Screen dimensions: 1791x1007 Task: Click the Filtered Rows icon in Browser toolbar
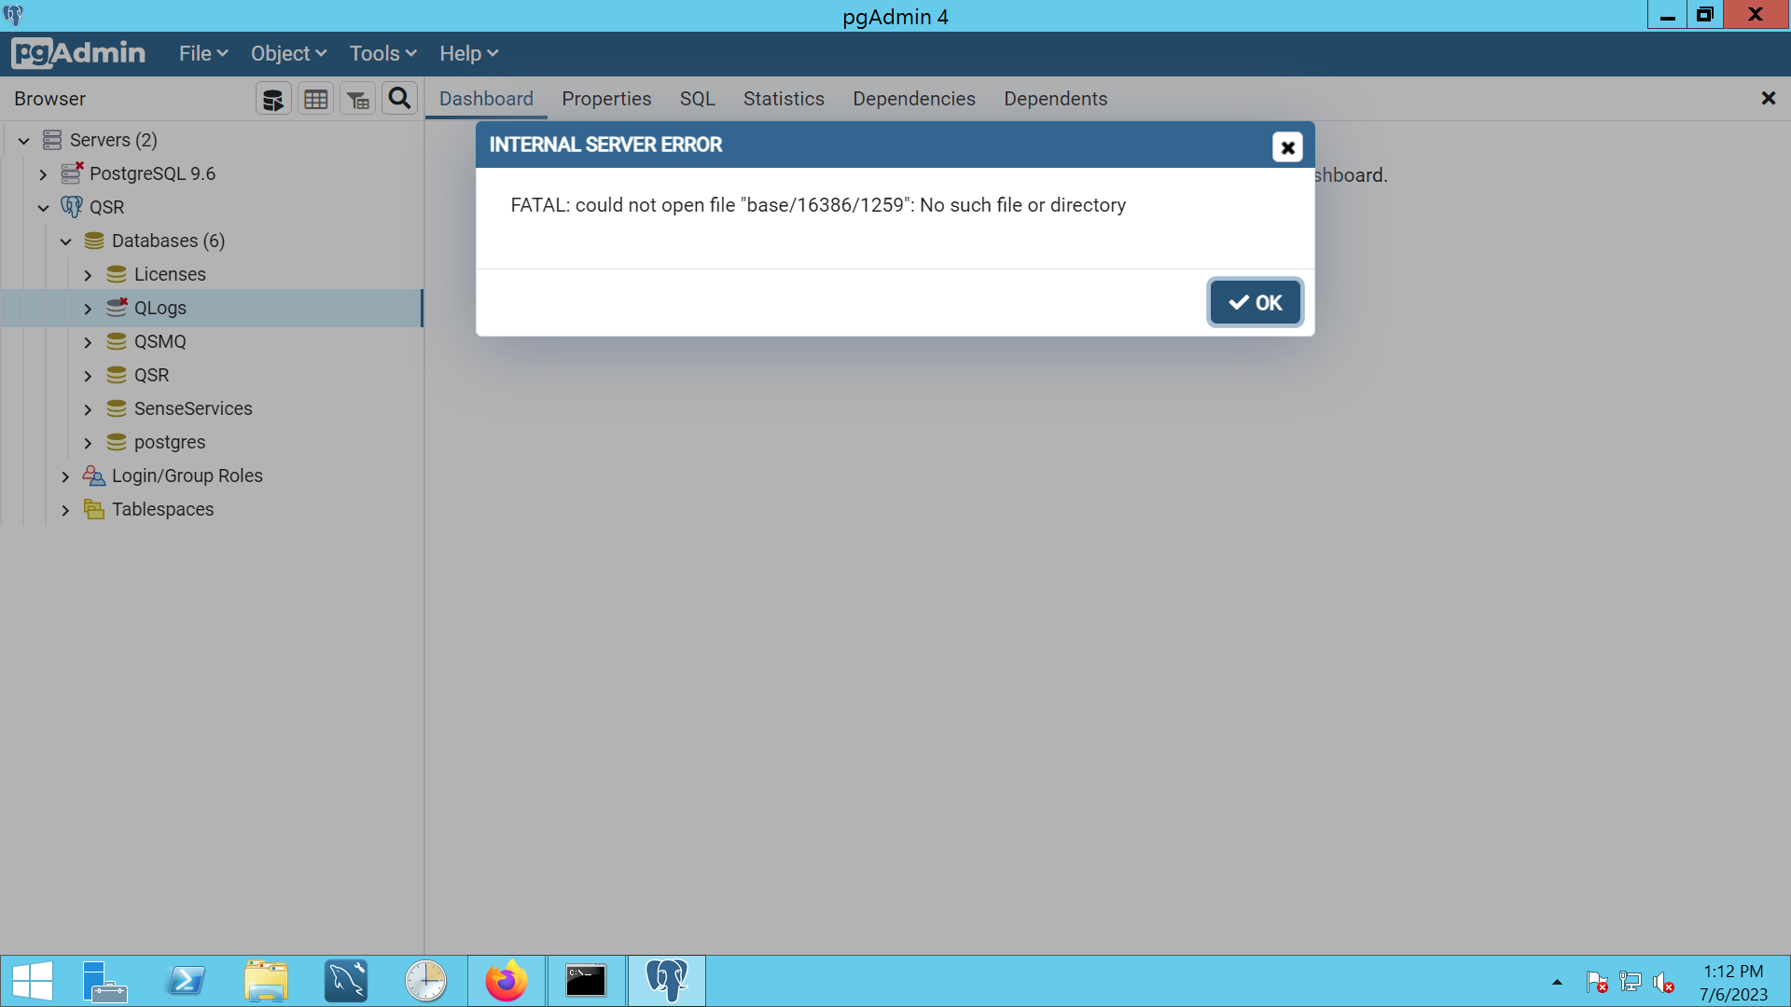point(357,99)
